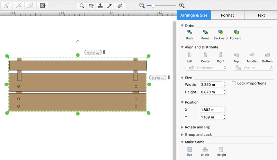Collapse the Make Same section
277x160 pixels.
click(x=182, y=142)
